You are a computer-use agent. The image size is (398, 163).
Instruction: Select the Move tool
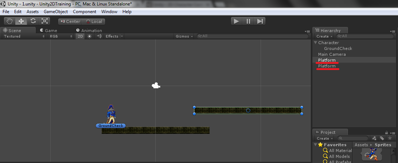pyautogui.click(x=21, y=21)
